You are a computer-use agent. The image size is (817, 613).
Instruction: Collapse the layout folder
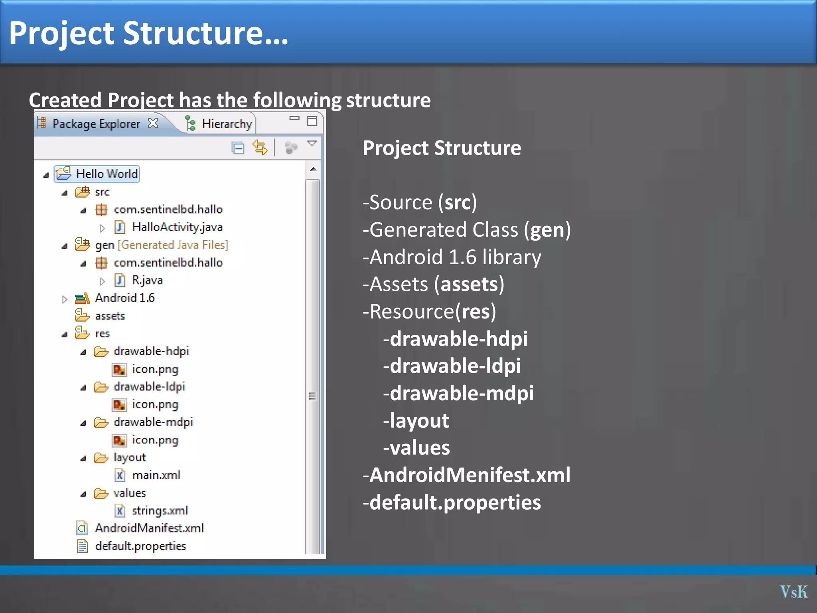coord(83,459)
